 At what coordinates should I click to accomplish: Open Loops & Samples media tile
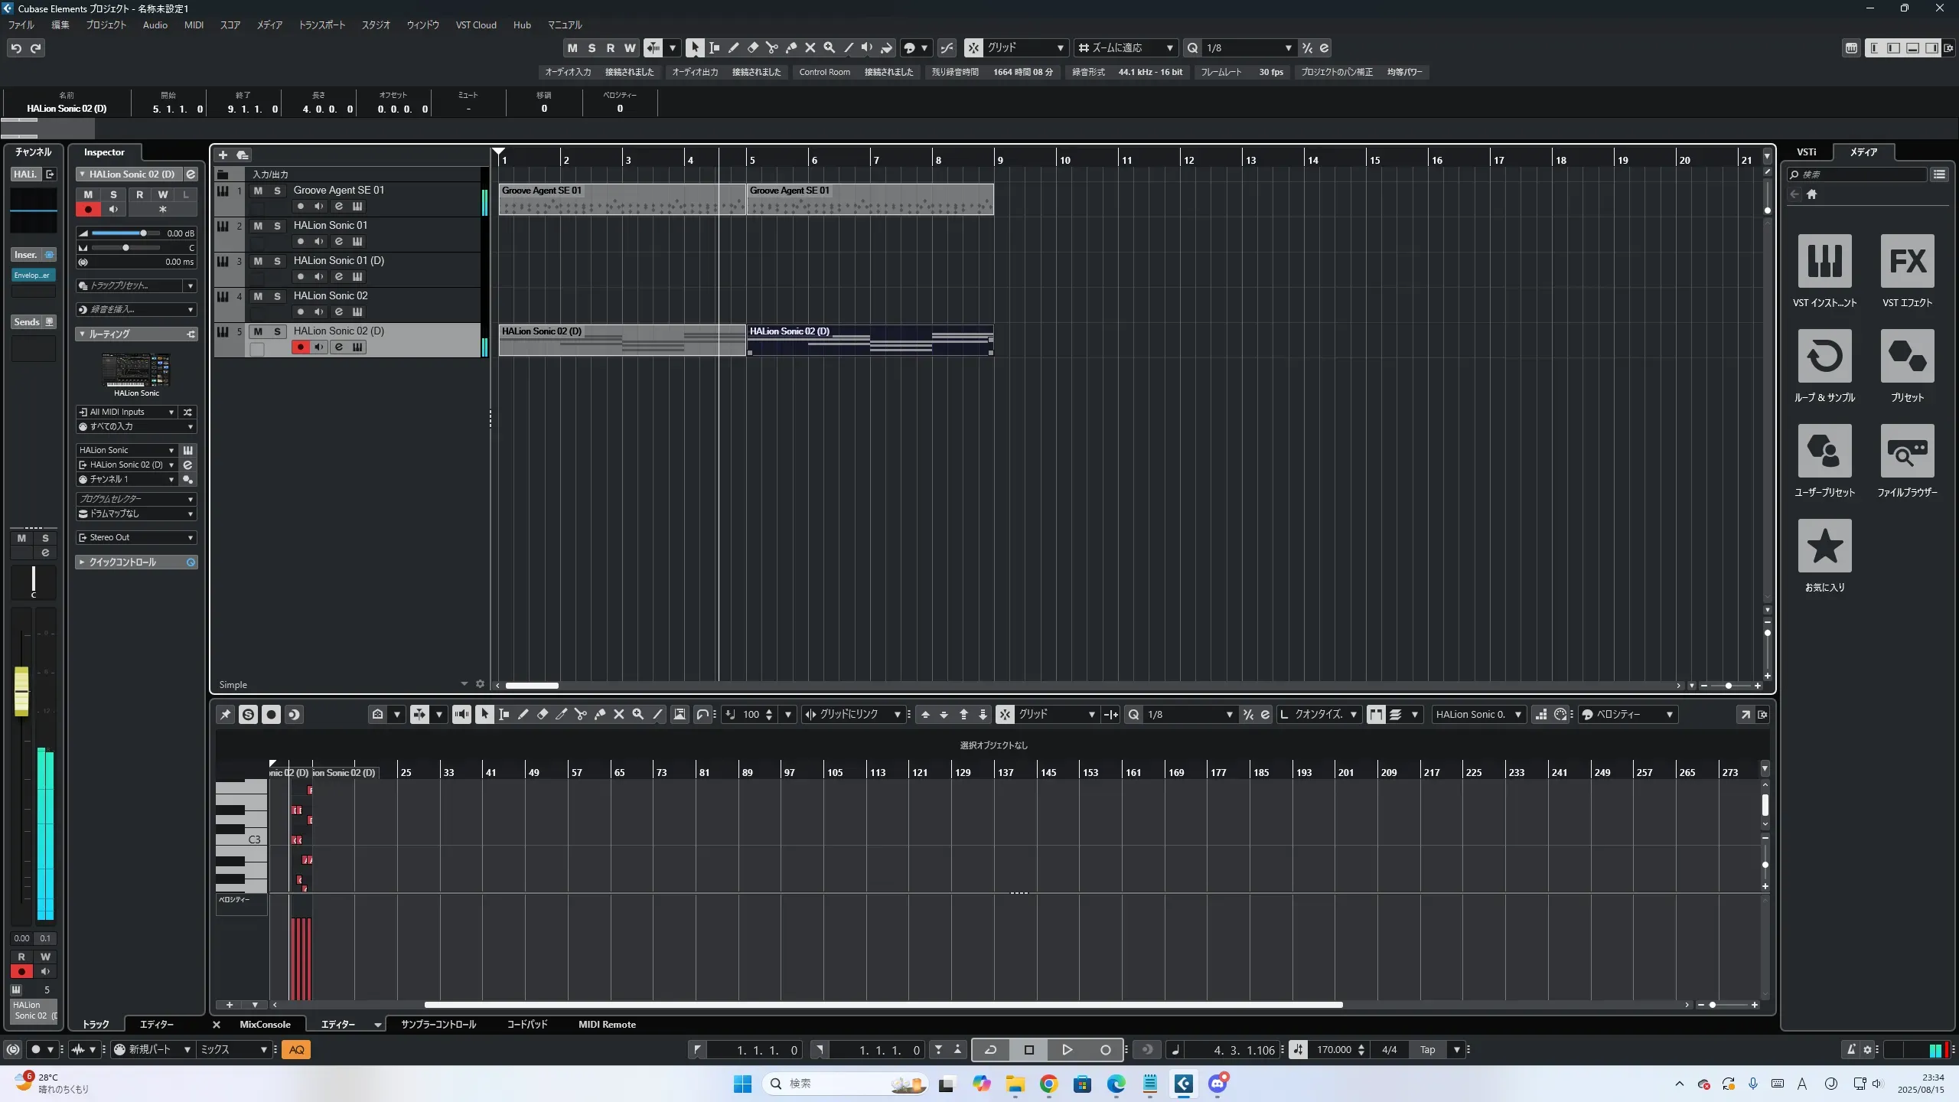click(1824, 356)
